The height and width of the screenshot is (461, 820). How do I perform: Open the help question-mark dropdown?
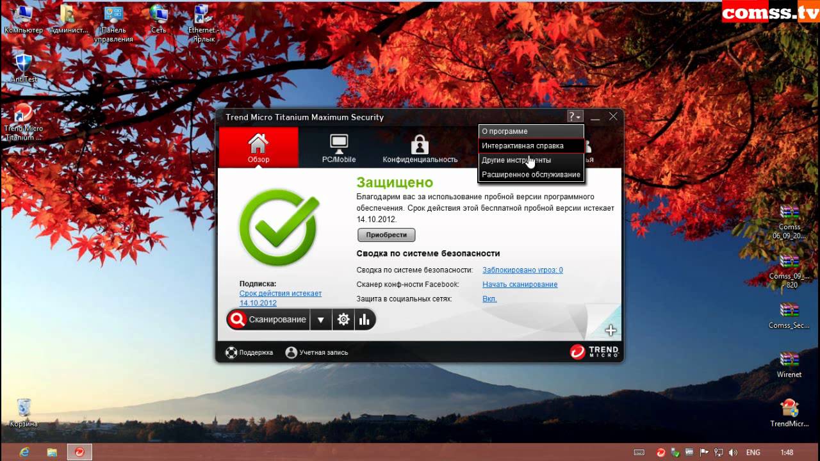pos(575,117)
